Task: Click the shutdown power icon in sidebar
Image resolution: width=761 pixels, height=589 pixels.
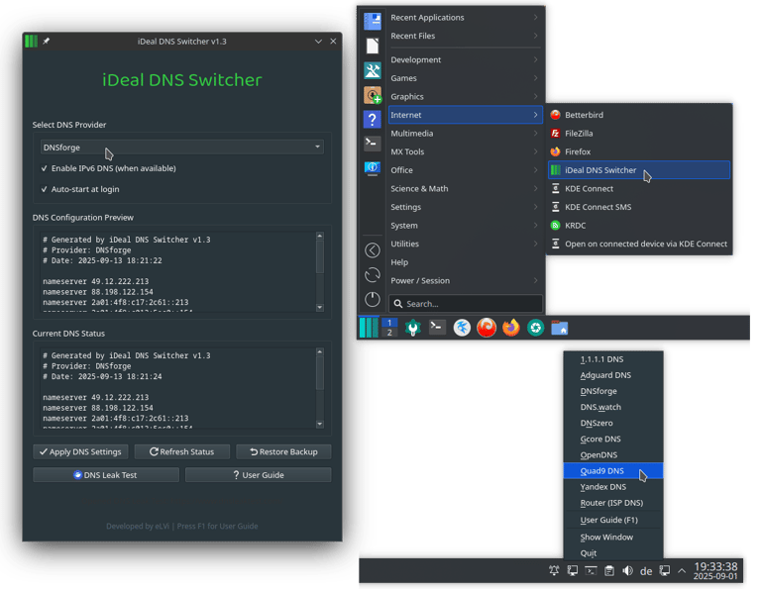Action: point(373,299)
